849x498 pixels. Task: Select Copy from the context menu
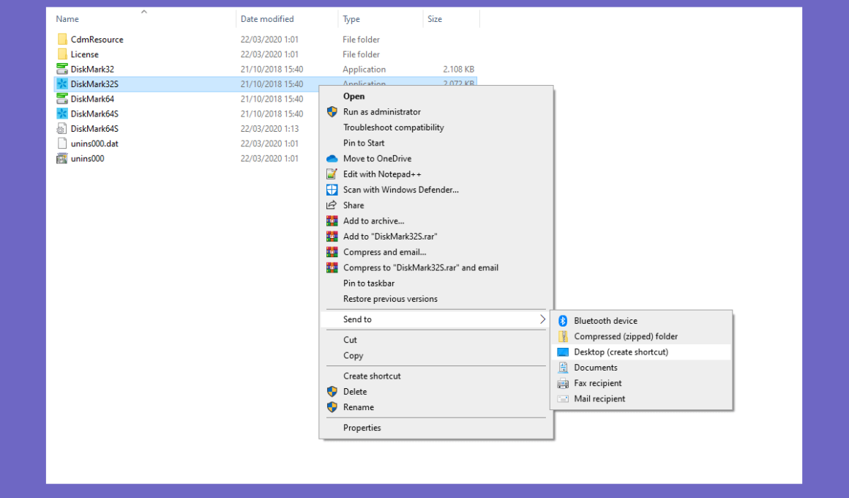point(353,355)
